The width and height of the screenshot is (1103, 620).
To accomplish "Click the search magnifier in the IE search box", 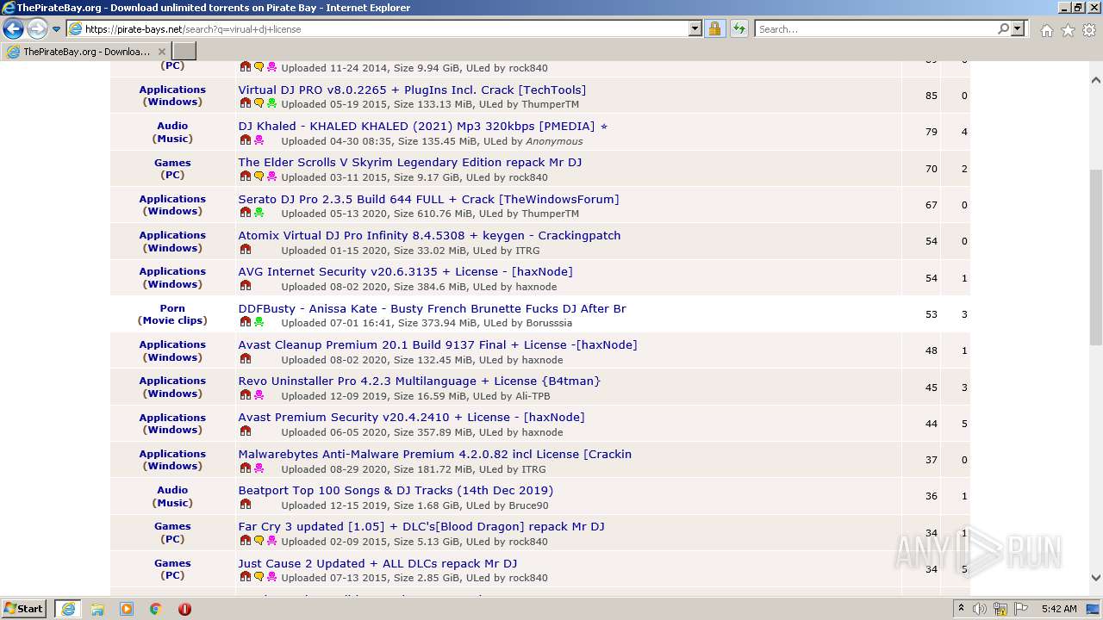I will (1003, 28).
